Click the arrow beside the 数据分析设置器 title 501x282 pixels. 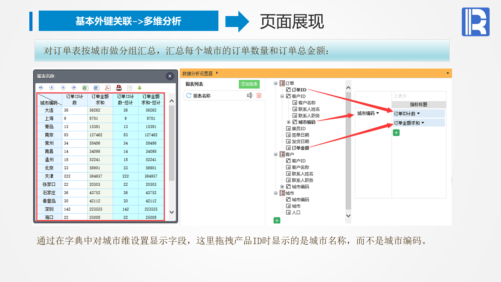(x=217, y=73)
